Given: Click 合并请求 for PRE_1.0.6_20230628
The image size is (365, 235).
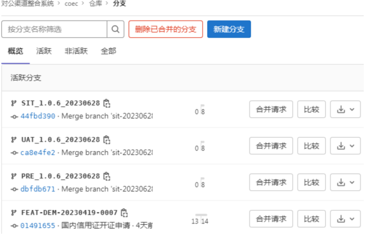Looking at the screenshot, I should (271, 182).
